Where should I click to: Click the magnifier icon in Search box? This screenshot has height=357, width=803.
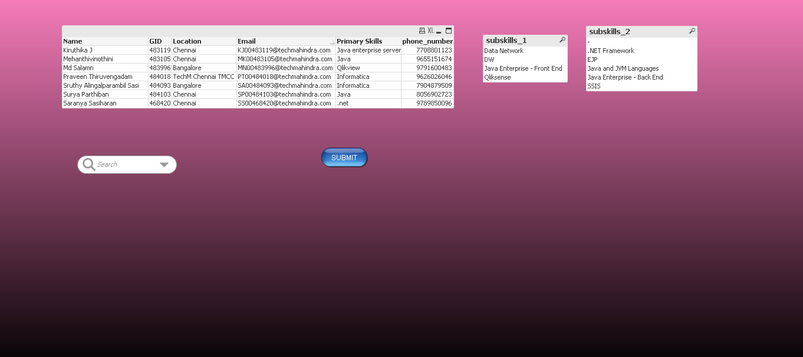click(89, 164)
